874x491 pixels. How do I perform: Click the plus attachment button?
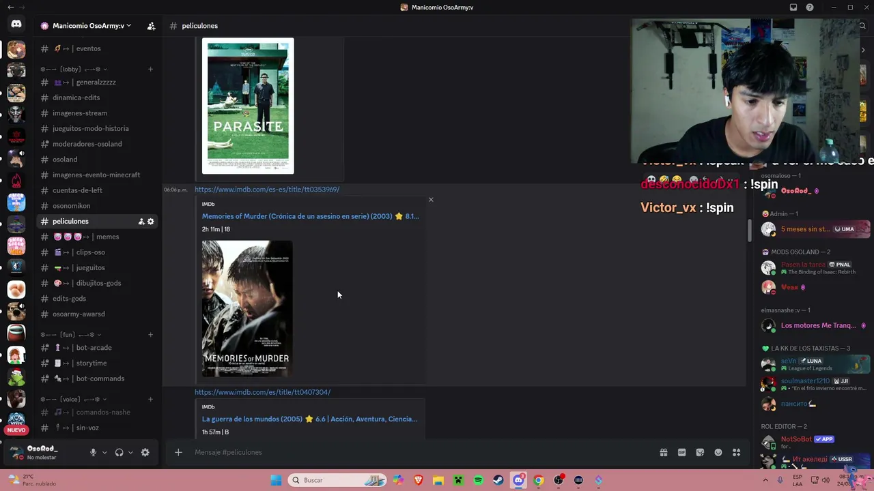click(178, 452)
